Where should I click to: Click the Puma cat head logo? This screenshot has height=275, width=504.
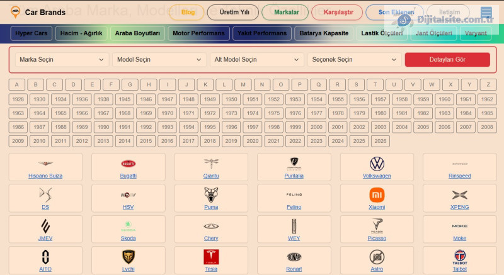(211, 195)
